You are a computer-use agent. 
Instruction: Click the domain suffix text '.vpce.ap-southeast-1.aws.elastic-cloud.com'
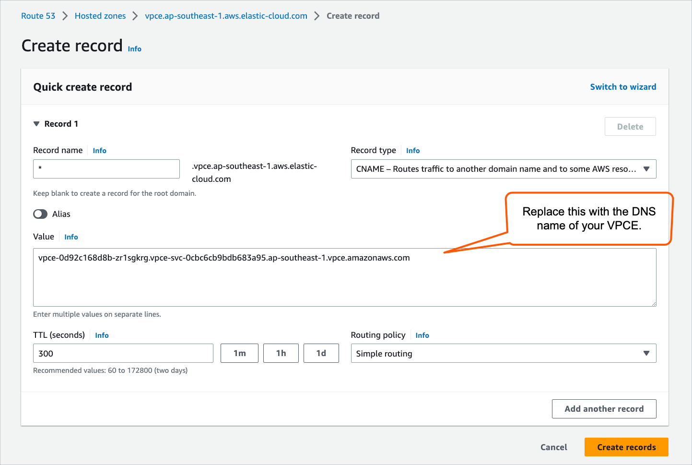point(255,172)
